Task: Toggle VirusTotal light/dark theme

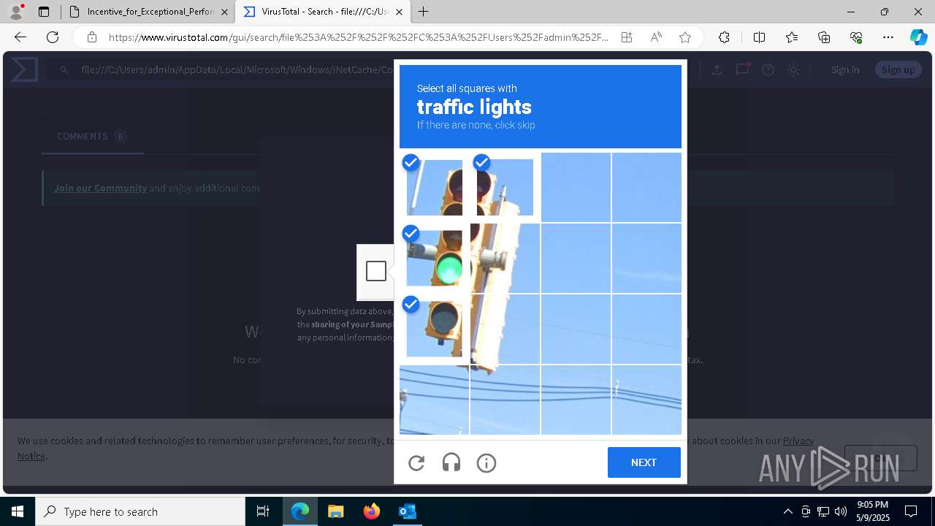Action: 793,69
